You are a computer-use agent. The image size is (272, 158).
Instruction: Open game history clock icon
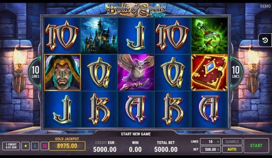[x=265, y=40]
